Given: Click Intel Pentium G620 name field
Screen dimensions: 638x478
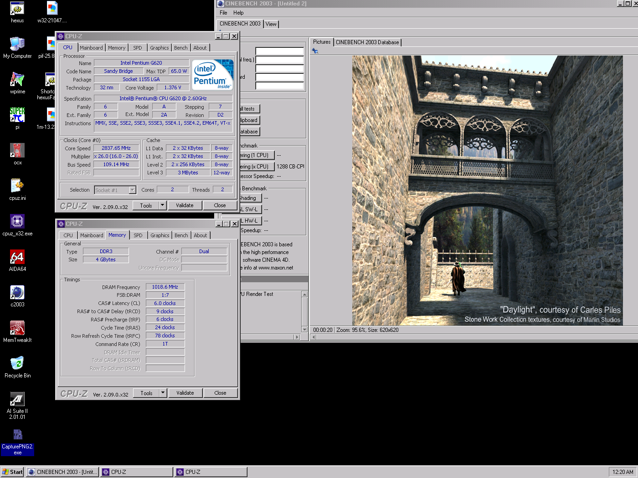Looking at the screenshot, I should (x=141, y=63).
